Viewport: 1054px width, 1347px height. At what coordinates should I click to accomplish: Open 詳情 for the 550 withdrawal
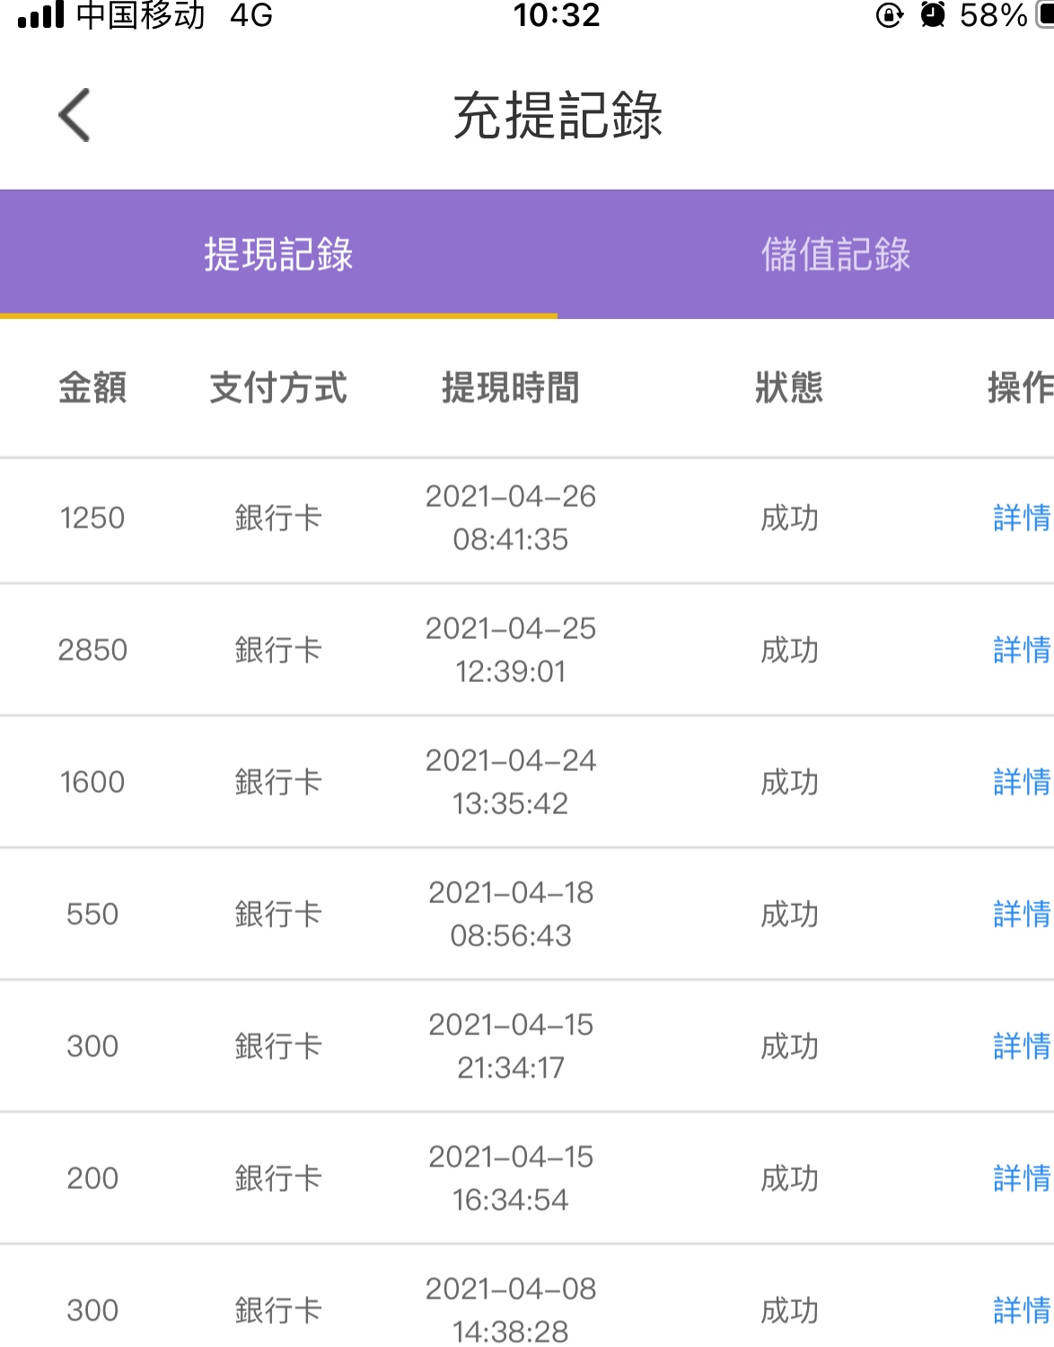[1021, 914]
